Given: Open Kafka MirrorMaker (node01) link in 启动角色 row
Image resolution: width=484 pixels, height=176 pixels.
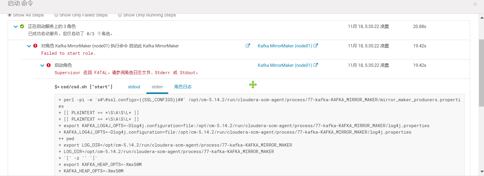Looking at the screenshot, I should click(285, 65).
